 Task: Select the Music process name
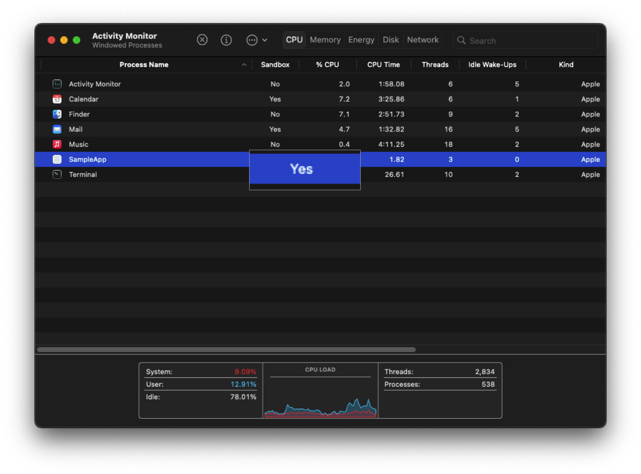click(x=78, y=144)
